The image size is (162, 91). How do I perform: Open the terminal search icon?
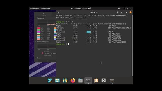117,12
